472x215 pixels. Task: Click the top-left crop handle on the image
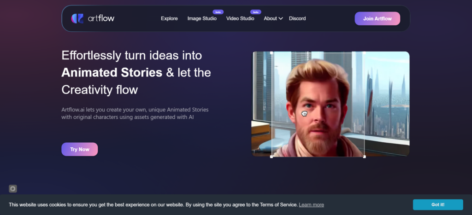271,52
